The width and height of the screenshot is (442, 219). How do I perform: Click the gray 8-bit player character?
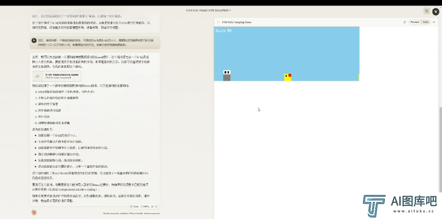tap(227, 76)
